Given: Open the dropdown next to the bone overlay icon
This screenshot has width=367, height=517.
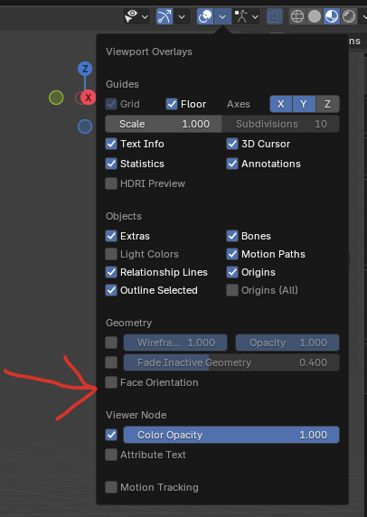Looking at the screenshot, I should [x=256, y=16].
